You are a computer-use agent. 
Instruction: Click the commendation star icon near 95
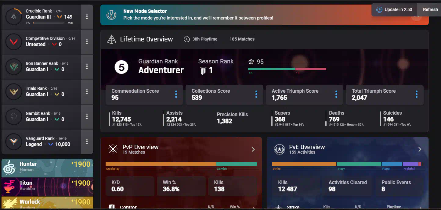coord(251,62)
